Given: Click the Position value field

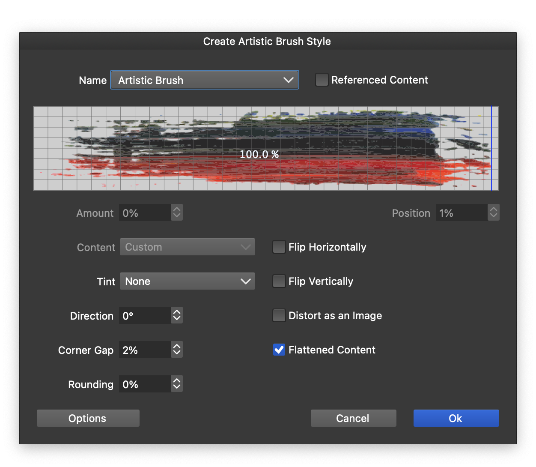Looking at the screenshot, I should click(x=461, y=213).
